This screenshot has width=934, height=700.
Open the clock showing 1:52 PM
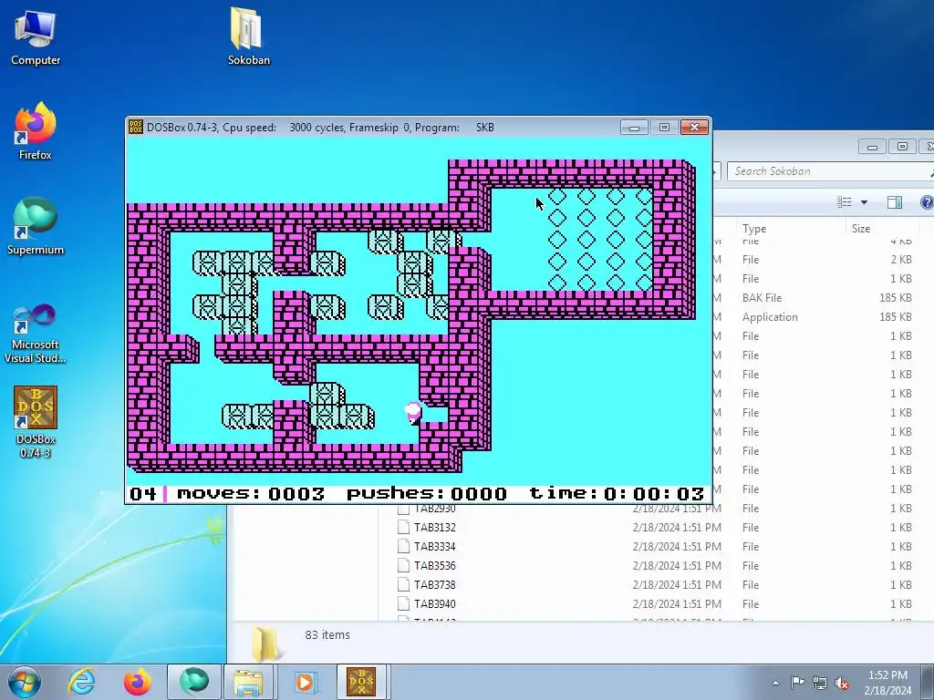pos(887,683)
